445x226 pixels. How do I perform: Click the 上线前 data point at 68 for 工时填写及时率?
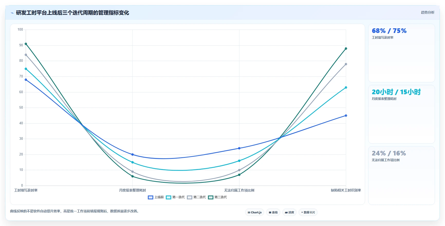[26, 80]
